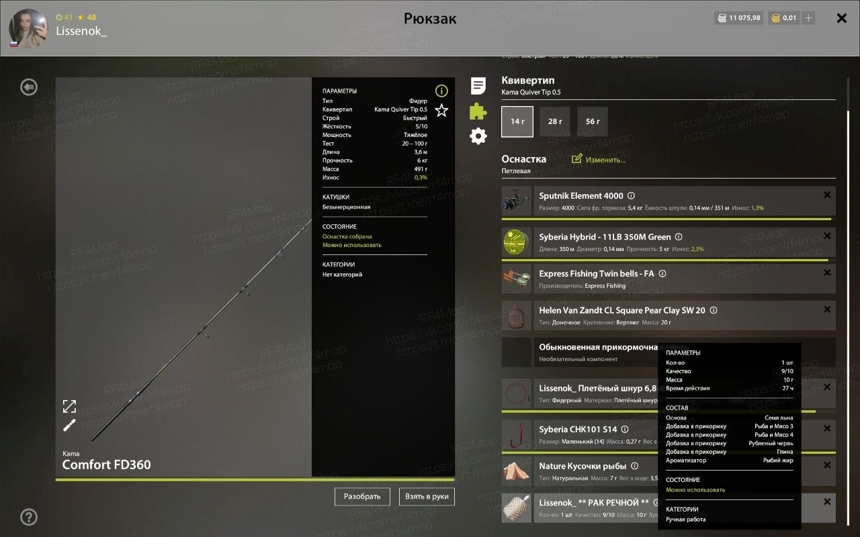This screenshot has height=537, width=860.
Task: Open the help question mark icon
Action: 28,517
